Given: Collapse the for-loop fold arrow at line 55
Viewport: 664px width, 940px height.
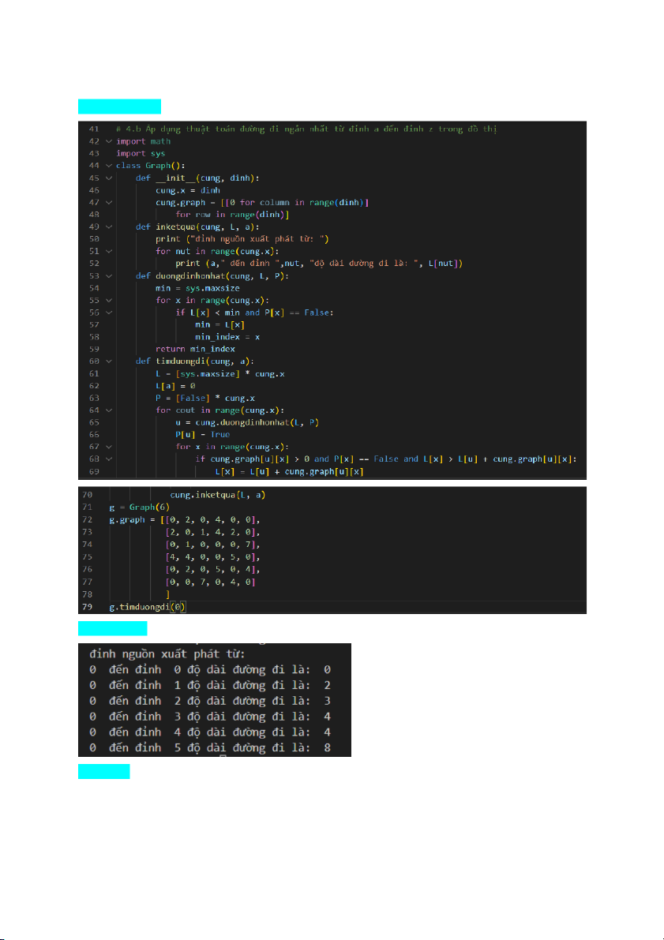Looking at the screenshot, I should [109, 301].
